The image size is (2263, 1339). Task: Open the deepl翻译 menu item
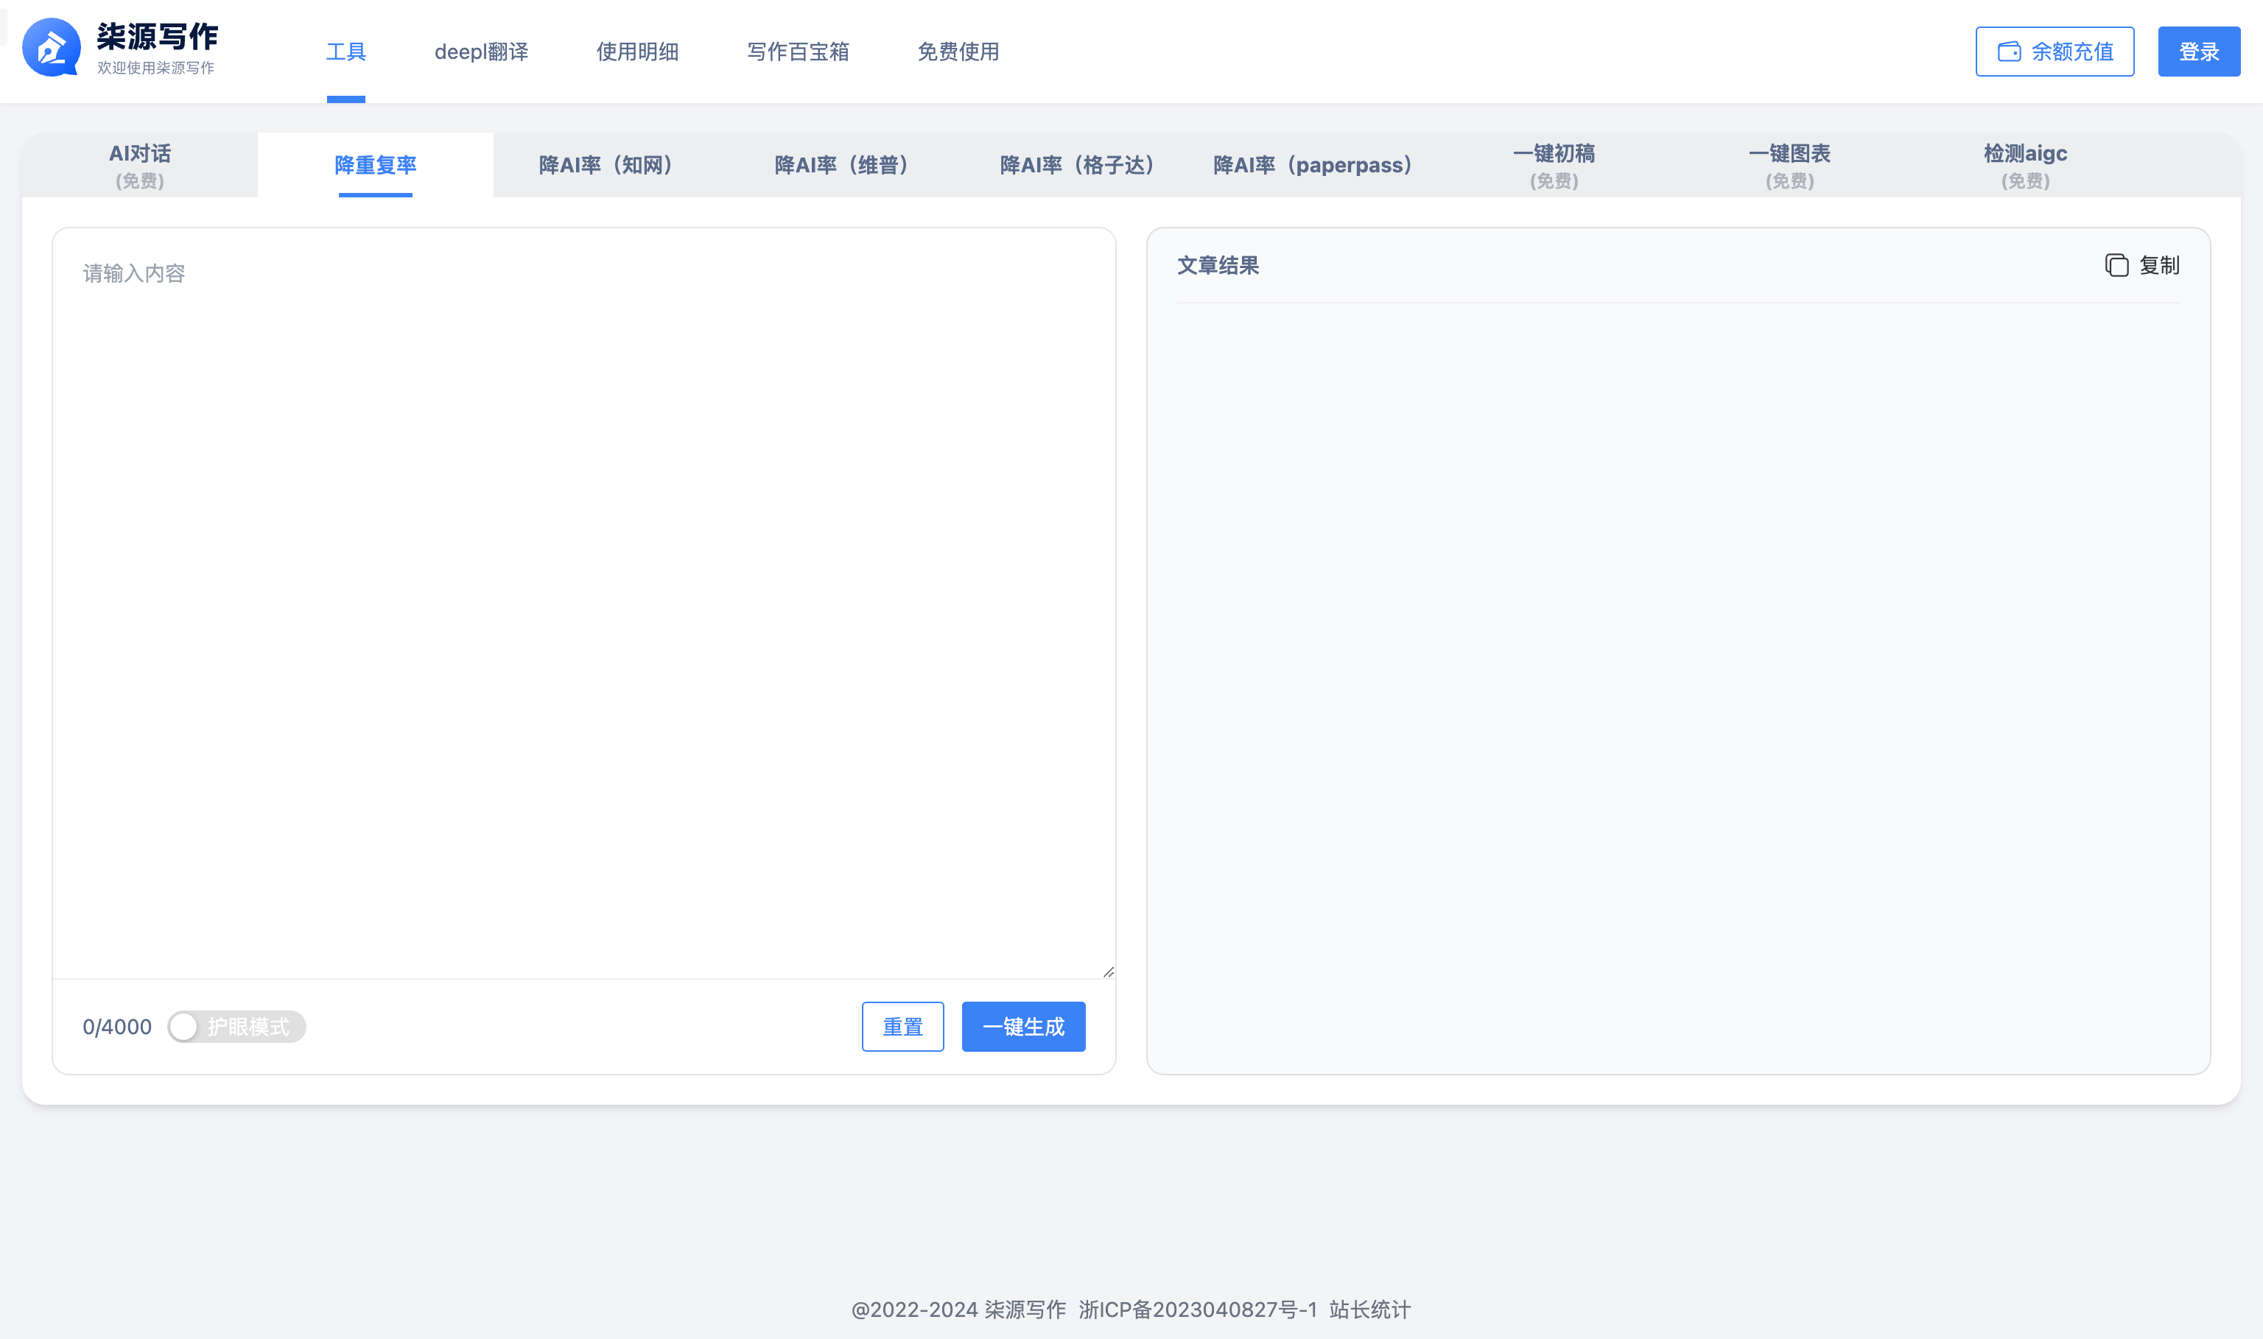[x=481, y=52]
